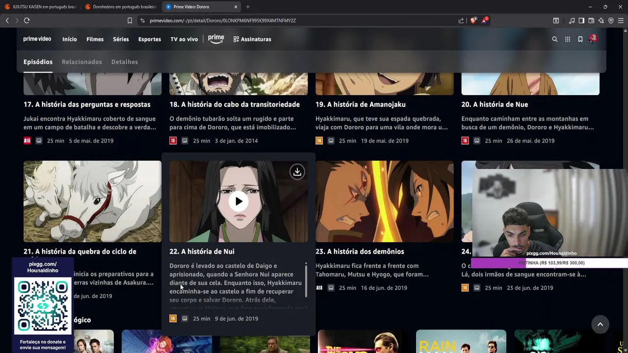The height and width of the screenshot is (353, 628).
Task: Open episode 22 title A história de Nui
Action: click(202, 252)
